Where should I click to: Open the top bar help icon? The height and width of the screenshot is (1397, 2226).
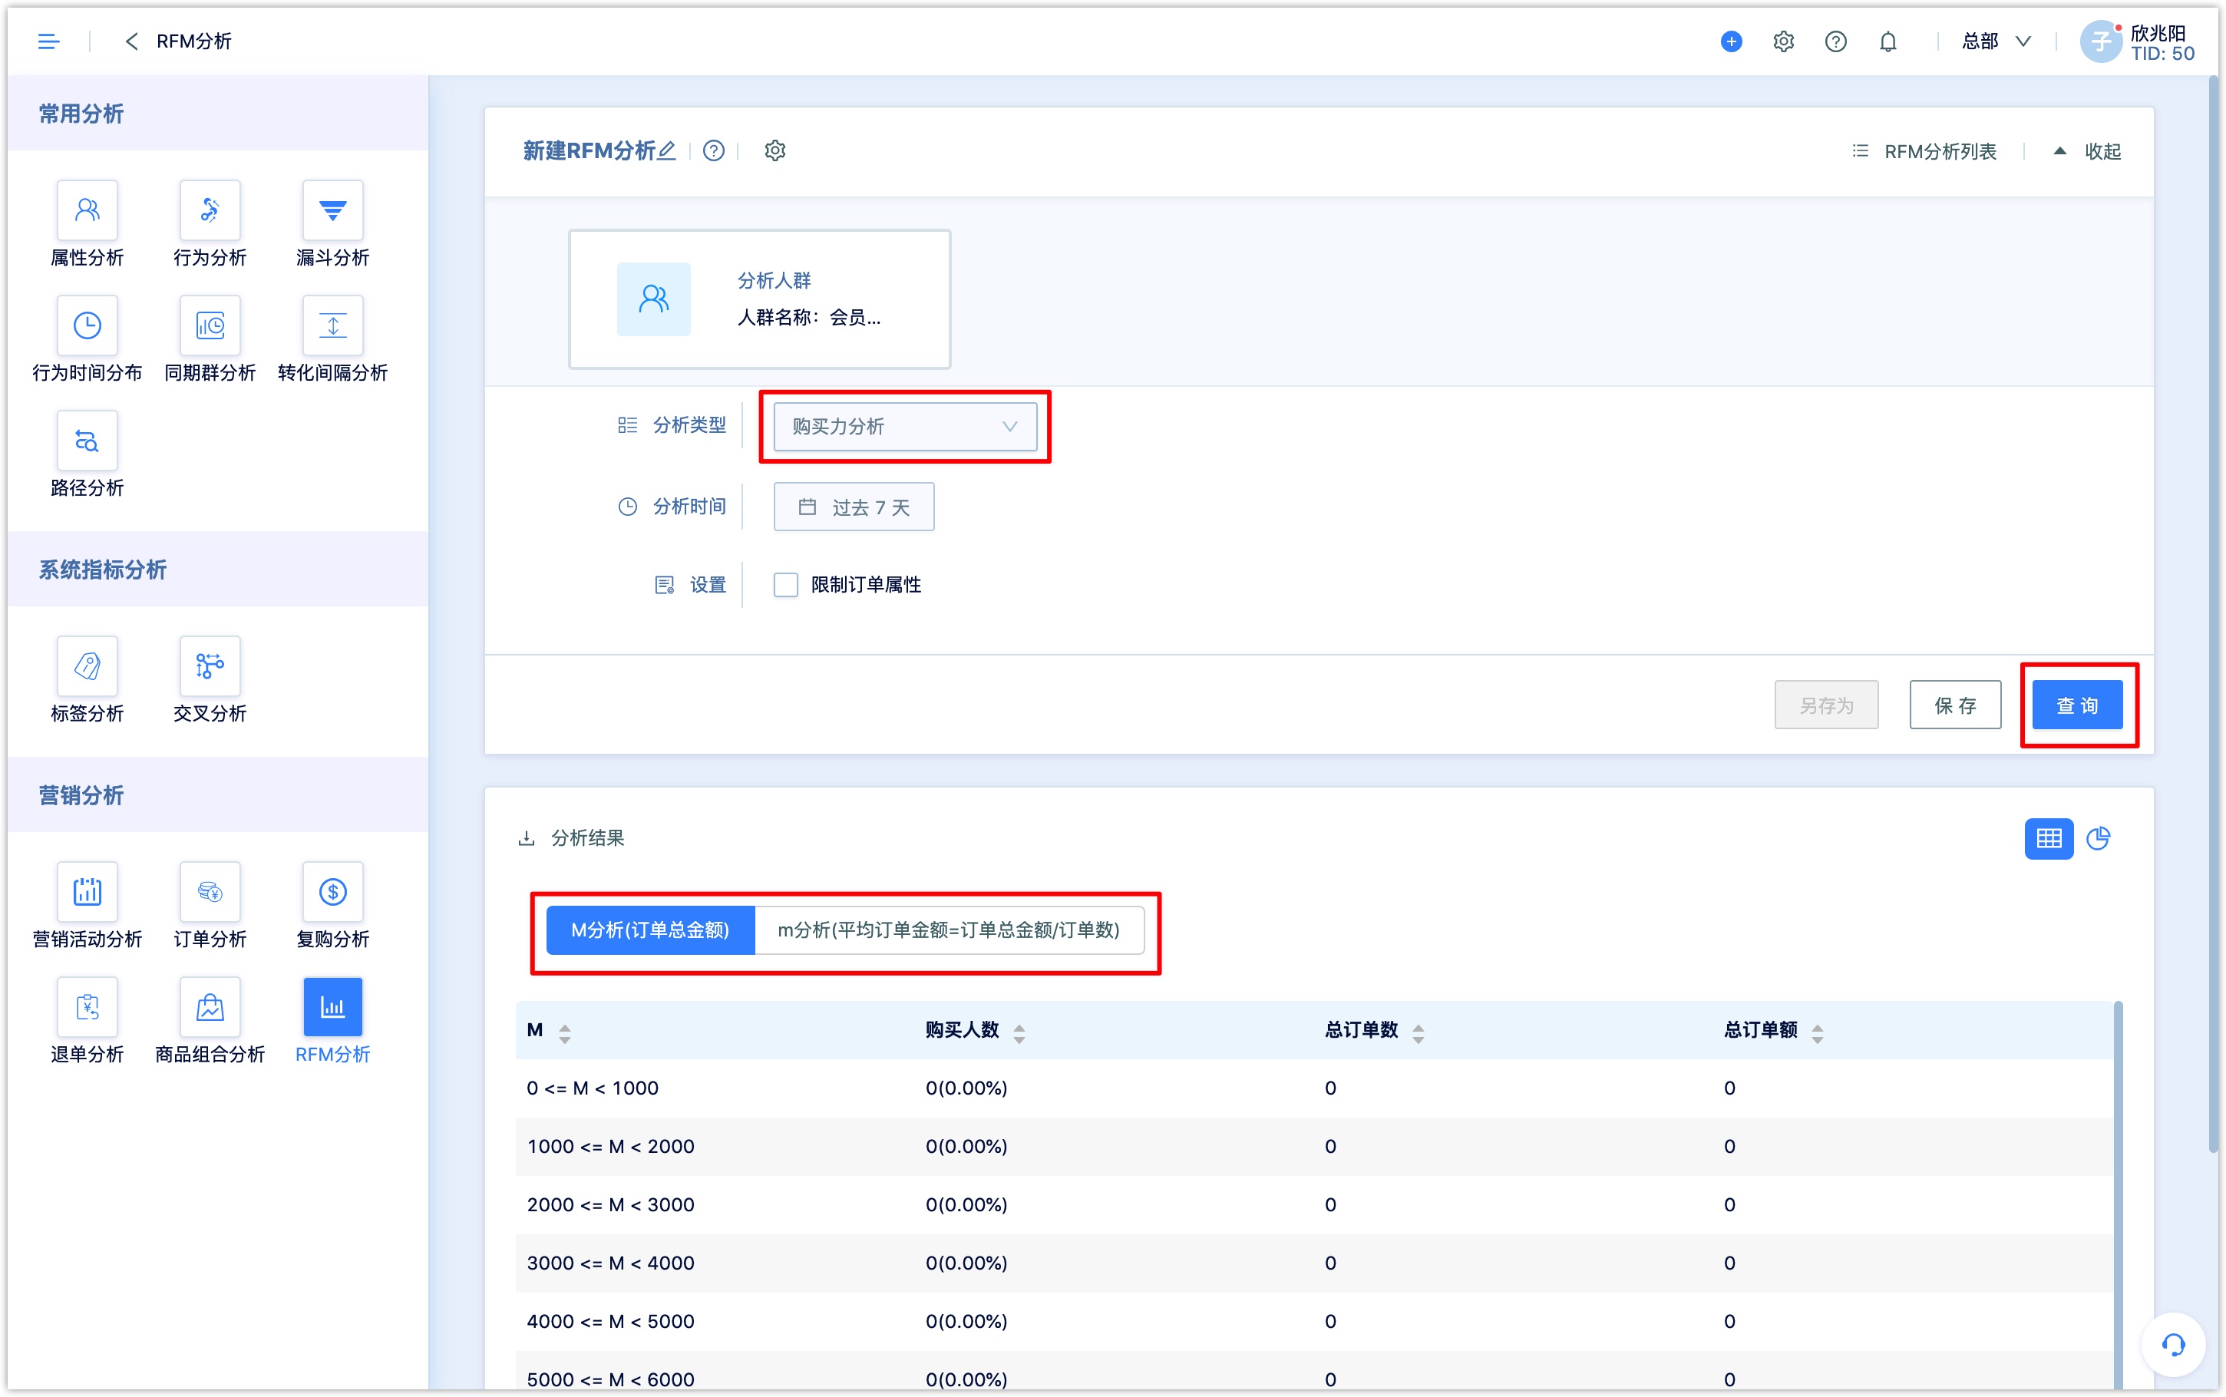[1835, 41]
